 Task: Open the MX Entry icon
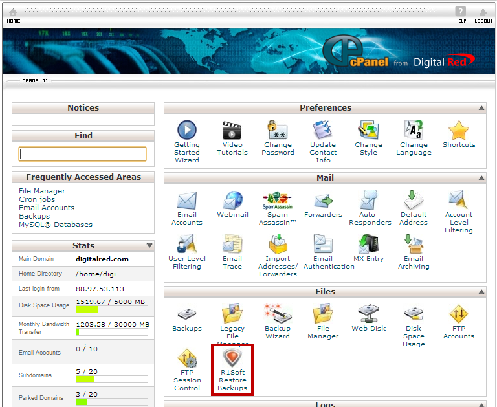368,244
